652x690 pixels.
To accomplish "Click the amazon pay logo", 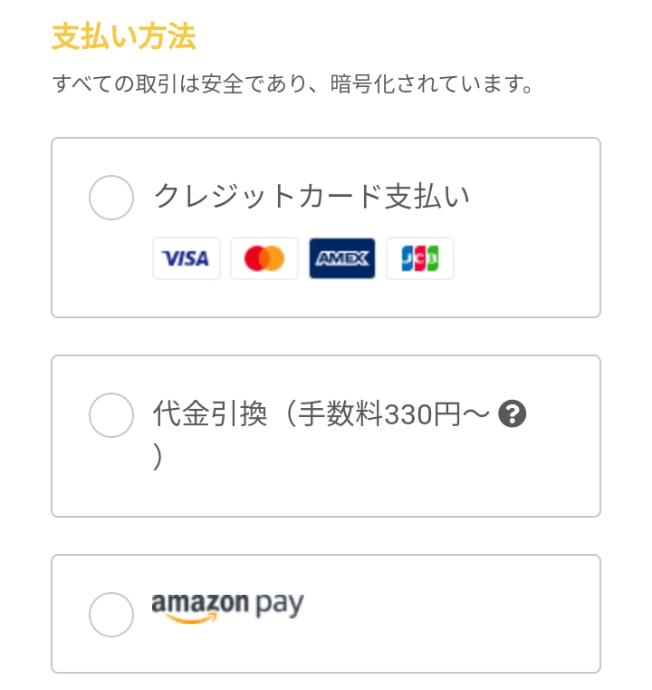I will click(227, 607).
